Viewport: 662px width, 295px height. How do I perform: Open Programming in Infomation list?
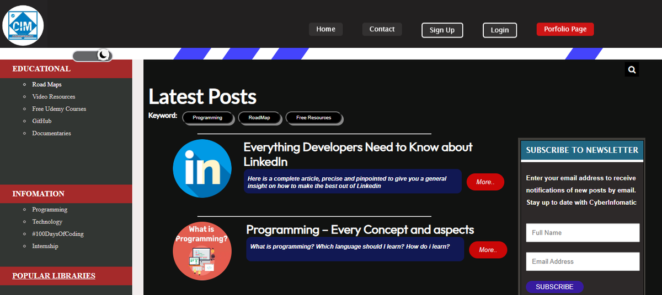[x=50, y=210]
